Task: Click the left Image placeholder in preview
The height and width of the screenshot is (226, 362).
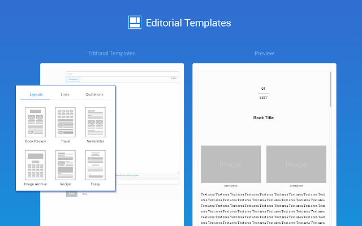Action: [231, 164]
